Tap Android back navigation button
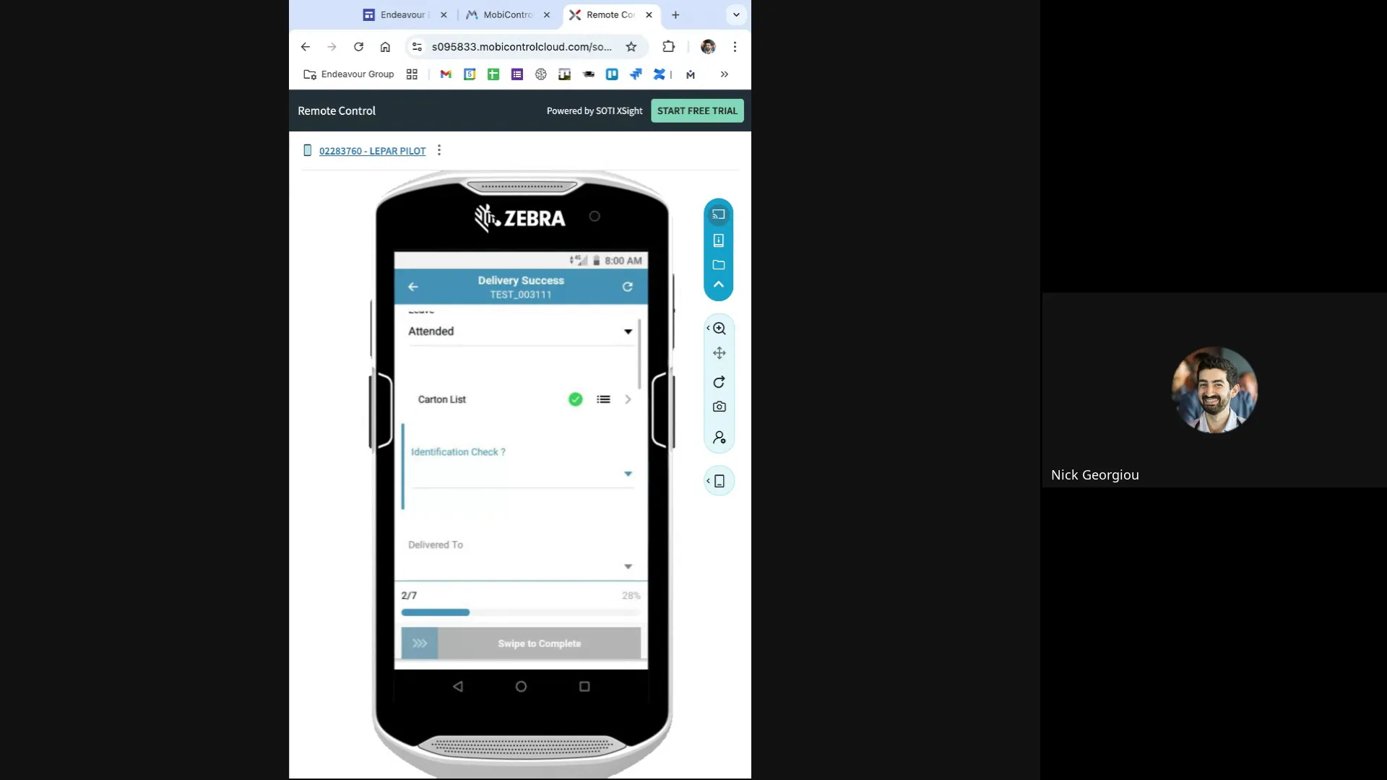This screenshot has height=780, width=1387. point(458,687)
